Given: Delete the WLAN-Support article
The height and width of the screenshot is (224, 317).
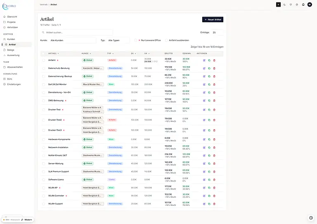Looking at the screenshot, I should pos(214,204).
